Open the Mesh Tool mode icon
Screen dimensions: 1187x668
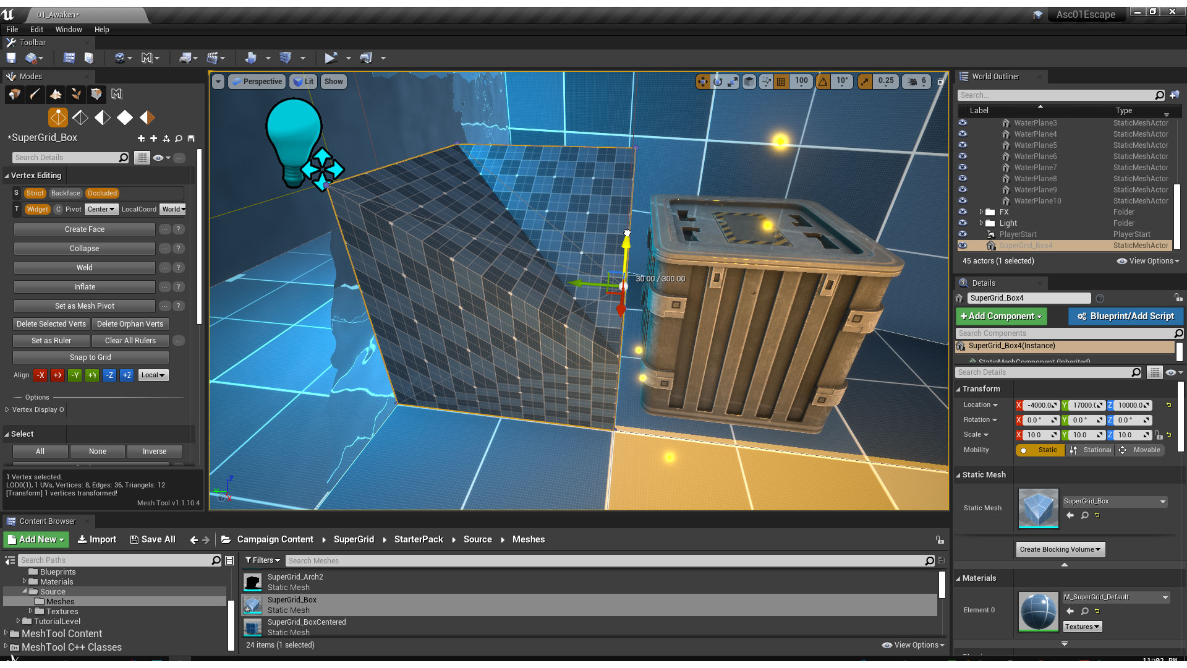tap(117, 94)
